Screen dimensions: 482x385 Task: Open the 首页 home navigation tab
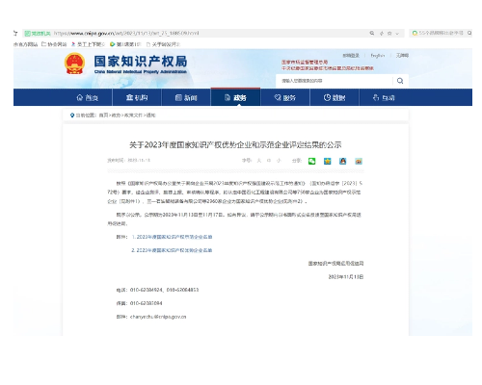tap(88, 97)
